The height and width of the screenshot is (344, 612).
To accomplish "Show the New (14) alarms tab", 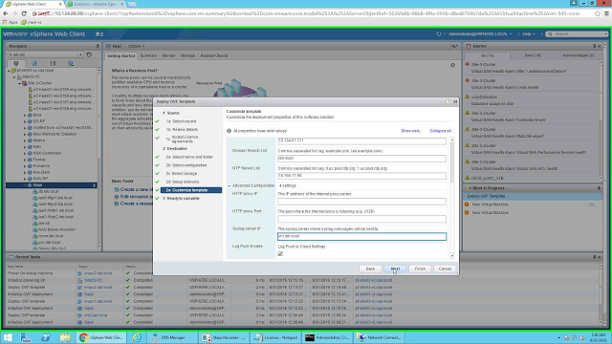I will (x=533, y=55).
